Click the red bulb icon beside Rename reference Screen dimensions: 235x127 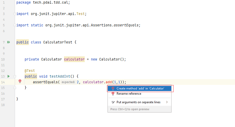click(x=113, y=94)
